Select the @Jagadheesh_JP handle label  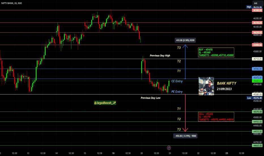[105, 103]
